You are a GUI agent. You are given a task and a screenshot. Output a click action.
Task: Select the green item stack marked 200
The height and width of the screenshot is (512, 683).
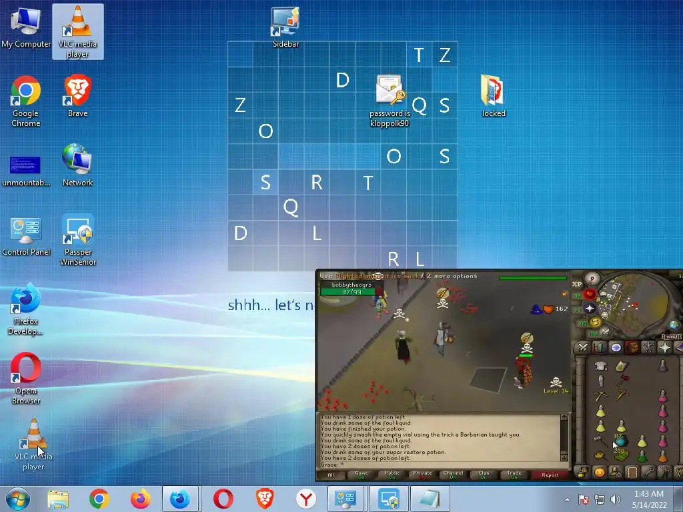click(x=621, y=455)
